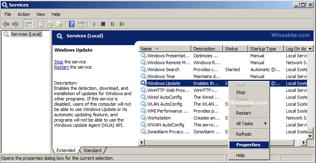Open the View menu
Screen dimensions: 316x163
pyautogui.click(x=41, y=14)
